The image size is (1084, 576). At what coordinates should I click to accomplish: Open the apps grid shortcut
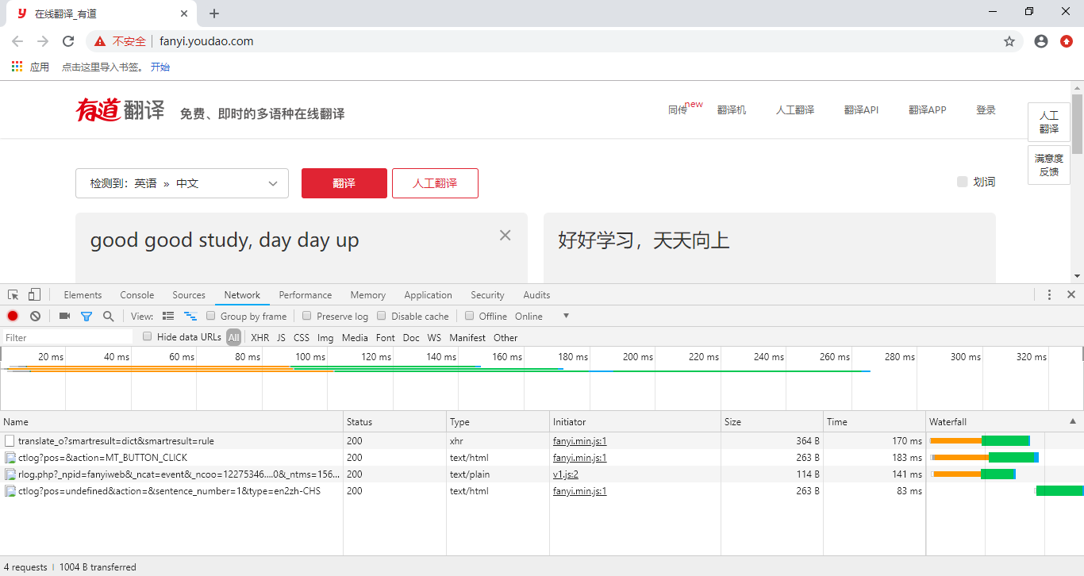click(17, 67)
